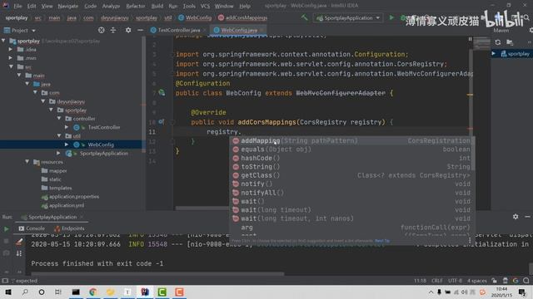Choose equals(Object obj) completion suggestion
Image resolution: width=533 pixels, height=299 pixels.
351,149
